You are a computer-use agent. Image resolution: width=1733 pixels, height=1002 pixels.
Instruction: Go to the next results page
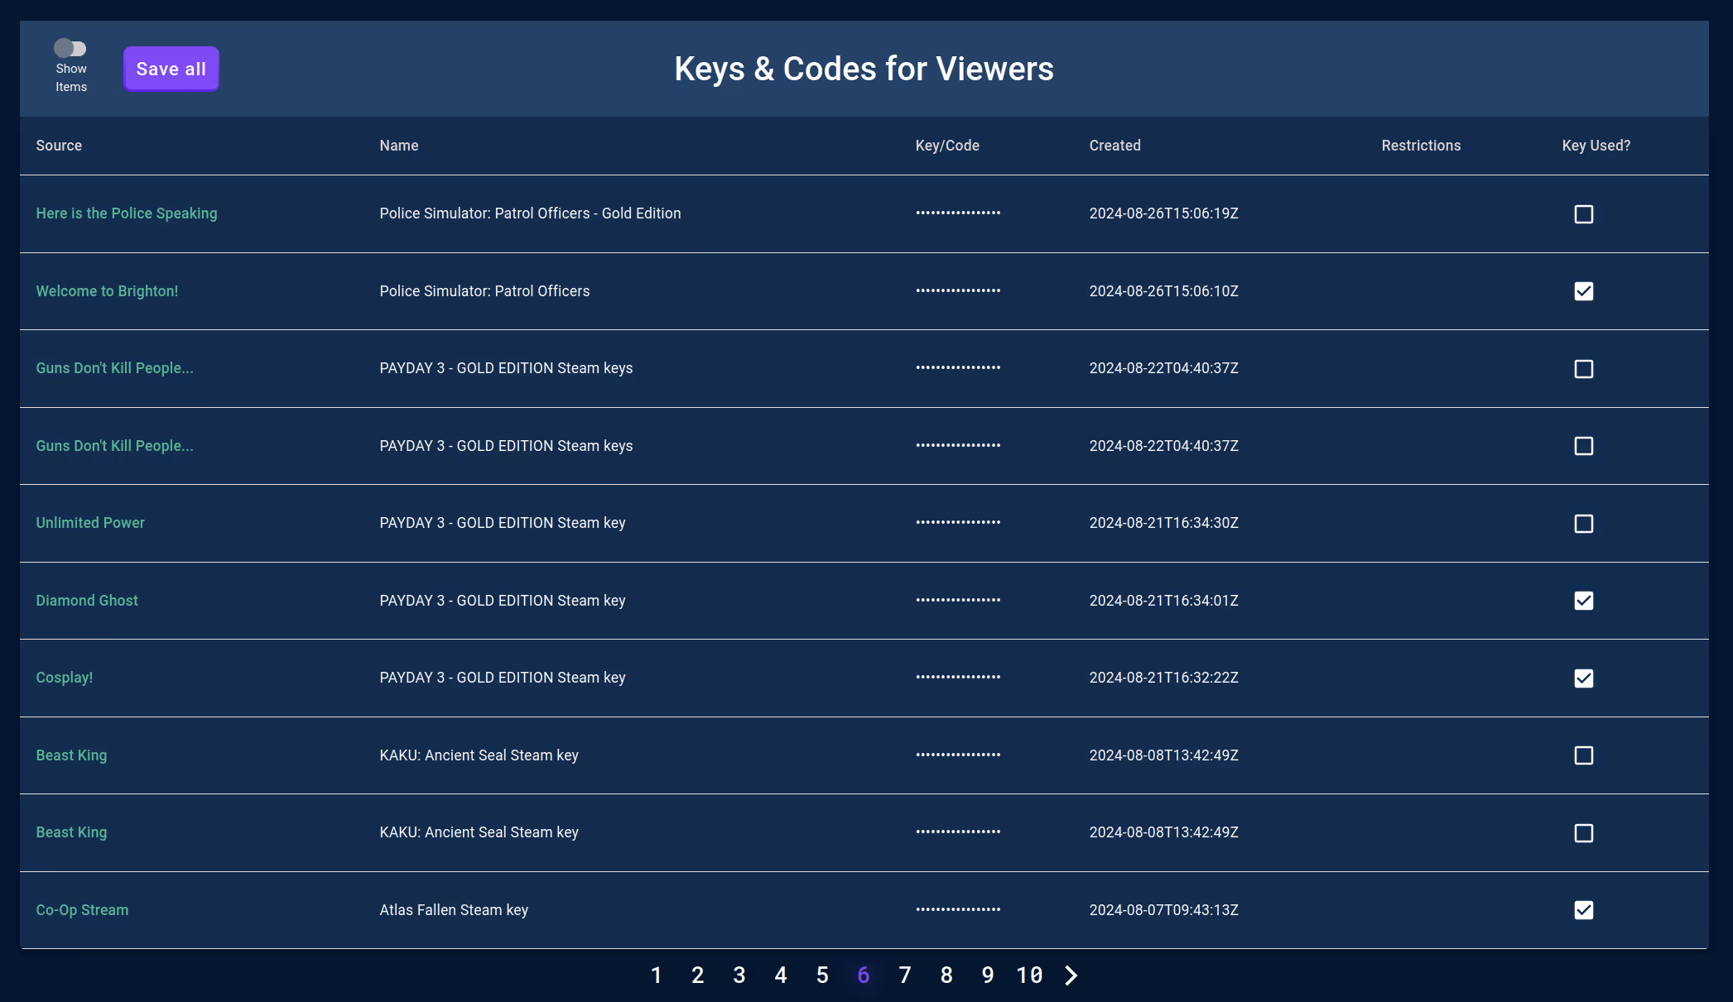coord(1071,976)
